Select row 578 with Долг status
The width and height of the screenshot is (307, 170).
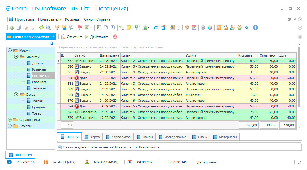(178, 78)
